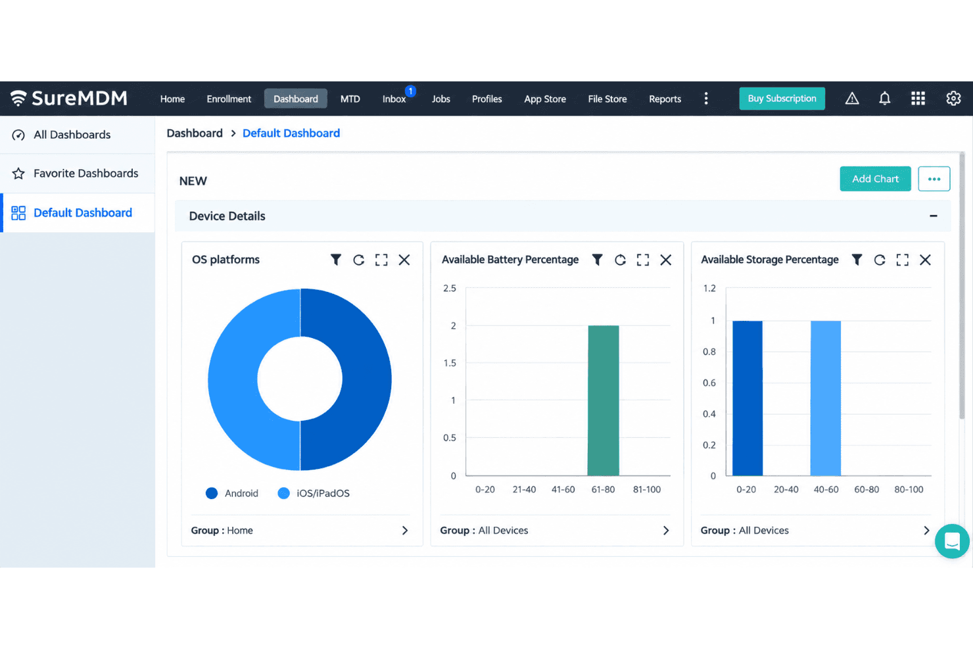Click the green 61-80 battery bar
This screenshot has width=973, height=649.
click(x=603, y=400)
